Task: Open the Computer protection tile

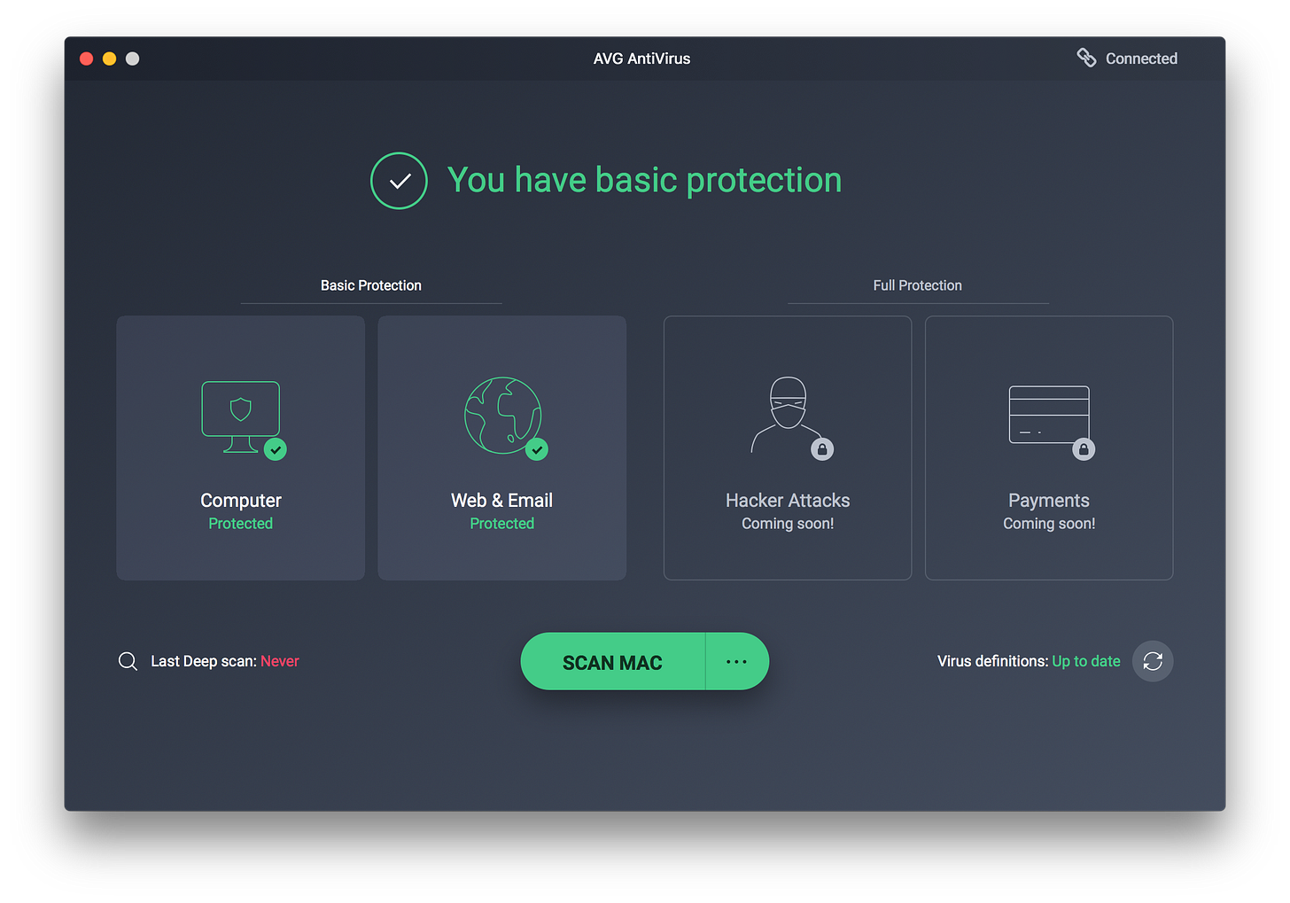Action: pos(241,448)
